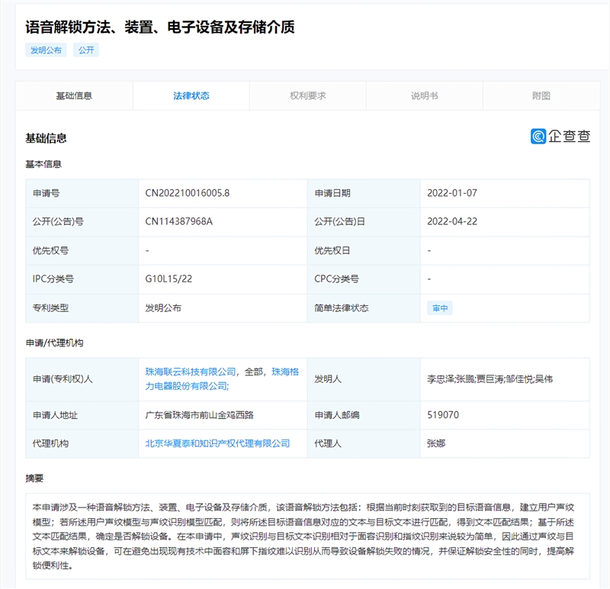
Task: Select postal code 519070
Action: point(443,415)
